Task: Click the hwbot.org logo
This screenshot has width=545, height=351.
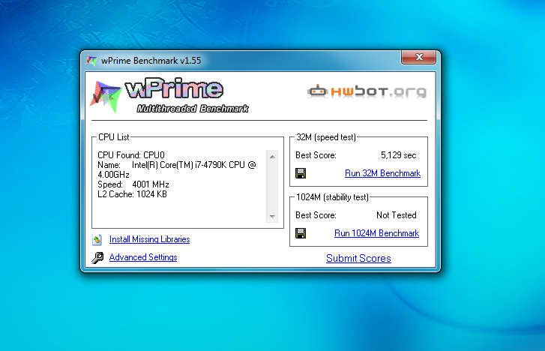Action: click(x=367, y=91)
